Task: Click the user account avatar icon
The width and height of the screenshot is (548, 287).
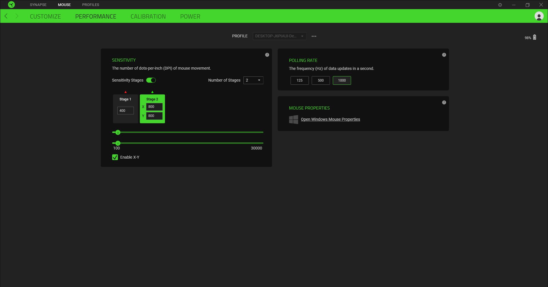Action: (x=539, y=16)
